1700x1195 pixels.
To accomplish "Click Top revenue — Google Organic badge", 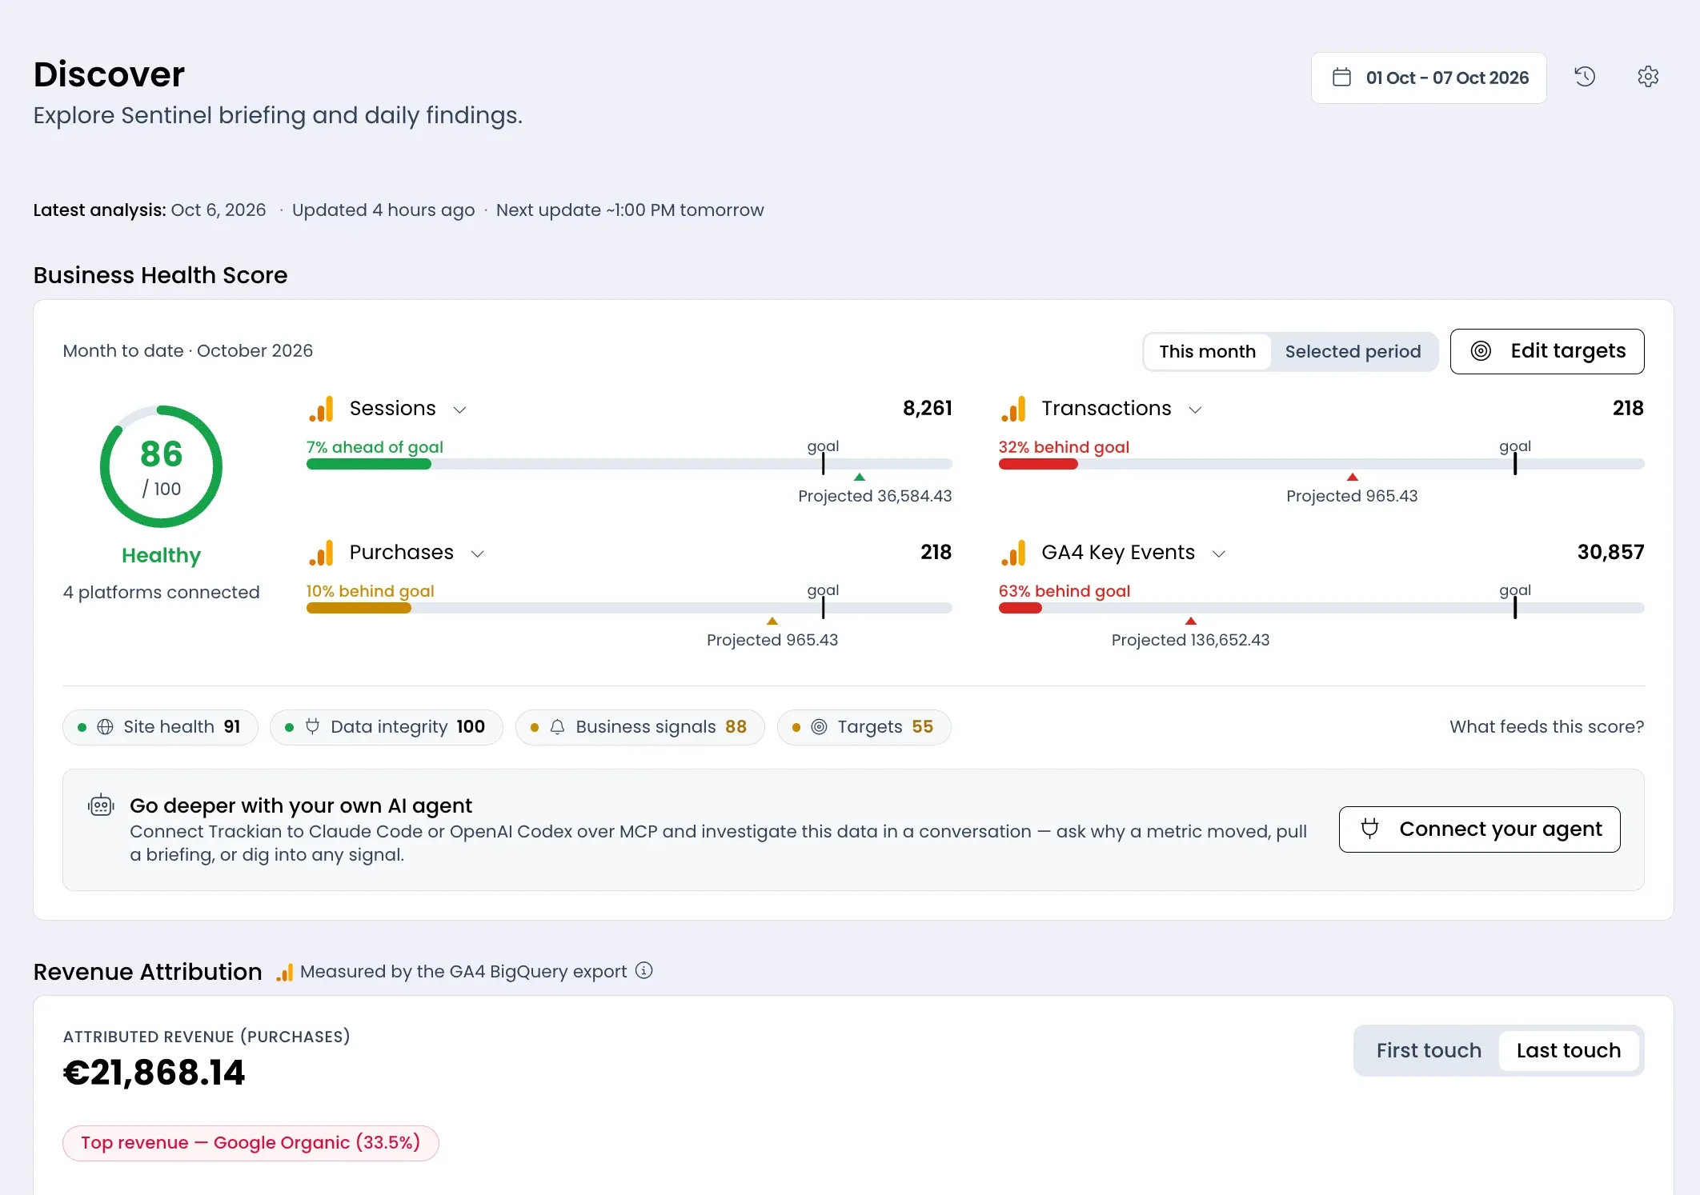I will click(x=251, y=1143).
